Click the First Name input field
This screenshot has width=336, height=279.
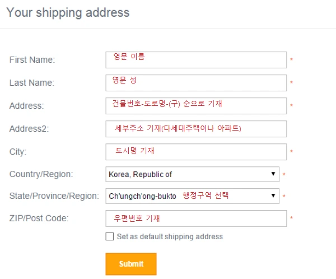point(196,60)
